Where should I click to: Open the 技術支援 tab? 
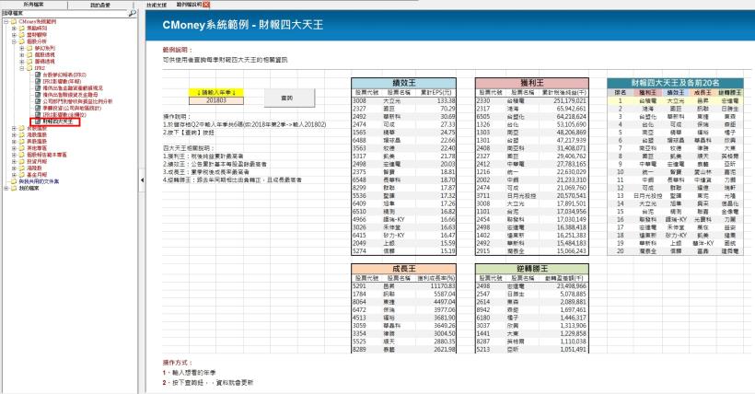pos(157,5)
